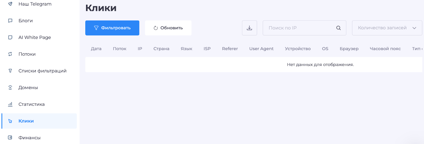Image resolution: width=424 pixels, height=144 pixels.
Task: Open AI White Page menu item
Action: (x=34, y=38)
